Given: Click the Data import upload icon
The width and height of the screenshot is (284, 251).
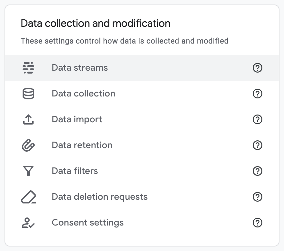Looking at the screenshot, I should pos(28,119).
